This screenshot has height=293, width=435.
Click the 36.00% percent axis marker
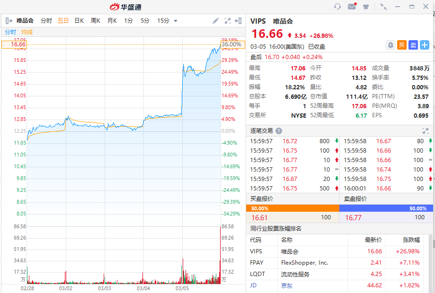(x=233, y=44)
